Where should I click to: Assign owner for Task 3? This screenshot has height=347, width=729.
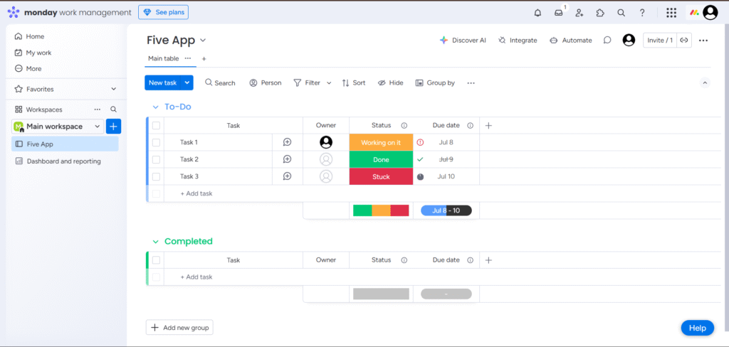pos(326,176)
